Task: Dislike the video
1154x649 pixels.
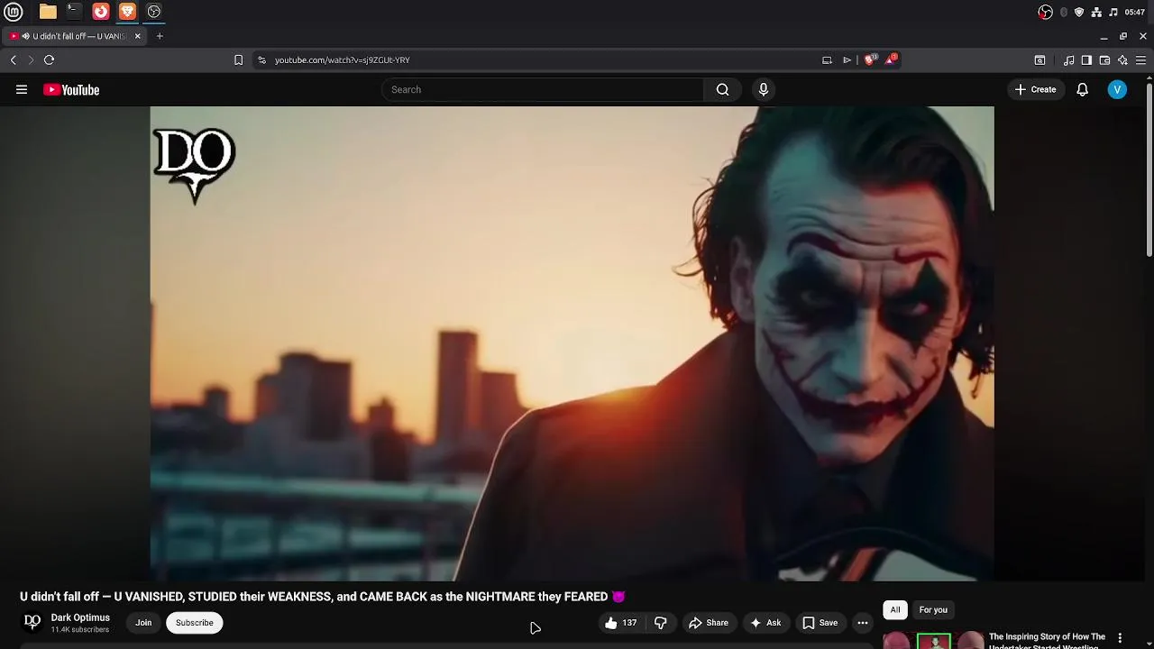Action: (661, 623)
